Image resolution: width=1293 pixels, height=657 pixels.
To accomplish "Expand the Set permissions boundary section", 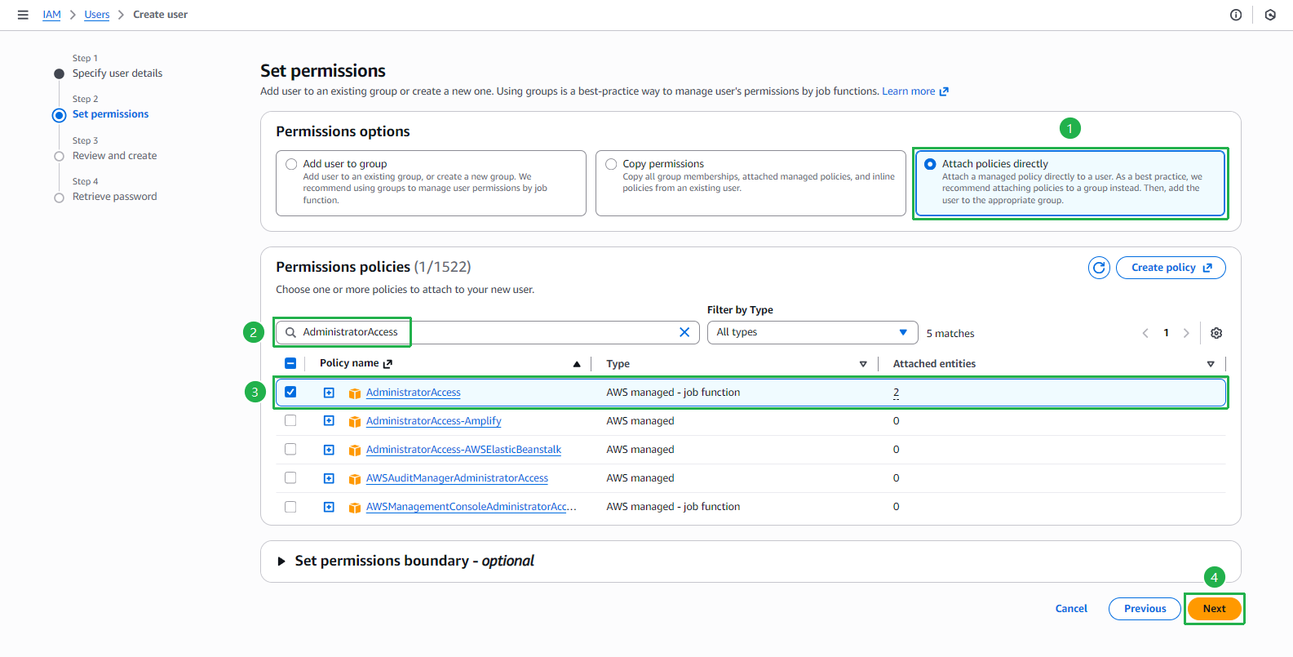I will (281, 561).
